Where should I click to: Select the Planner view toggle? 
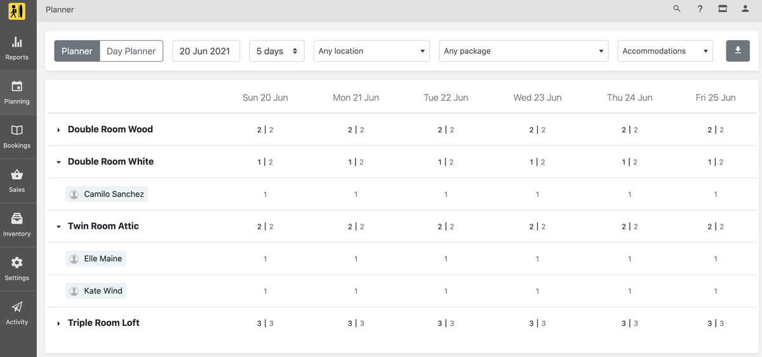click(x=77, y=51)
